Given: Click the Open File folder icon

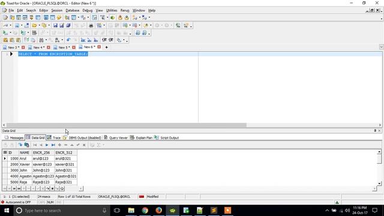Looking at the screenshot, I should [34, 25].
